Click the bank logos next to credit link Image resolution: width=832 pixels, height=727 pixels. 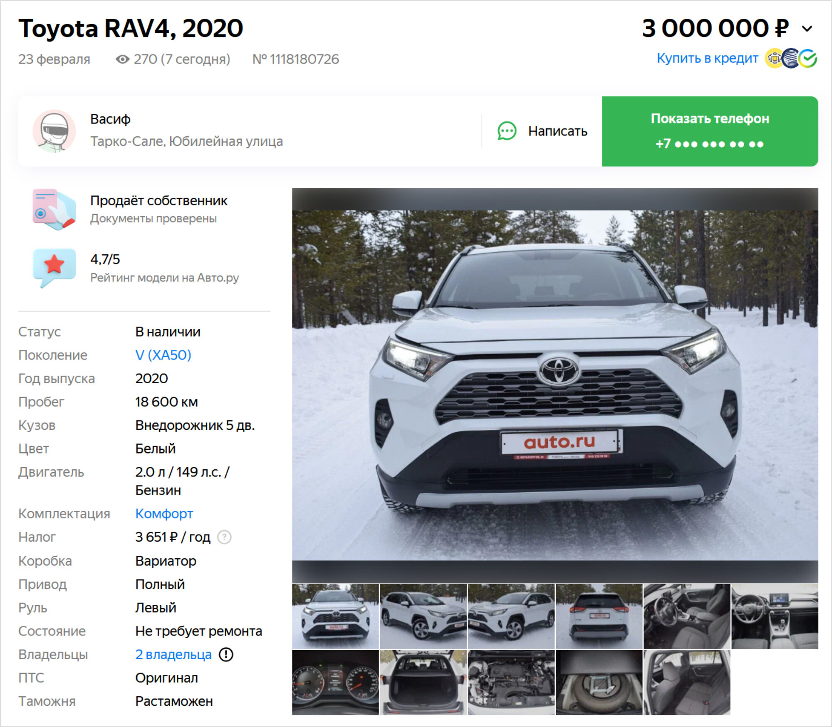pos(792,58)
